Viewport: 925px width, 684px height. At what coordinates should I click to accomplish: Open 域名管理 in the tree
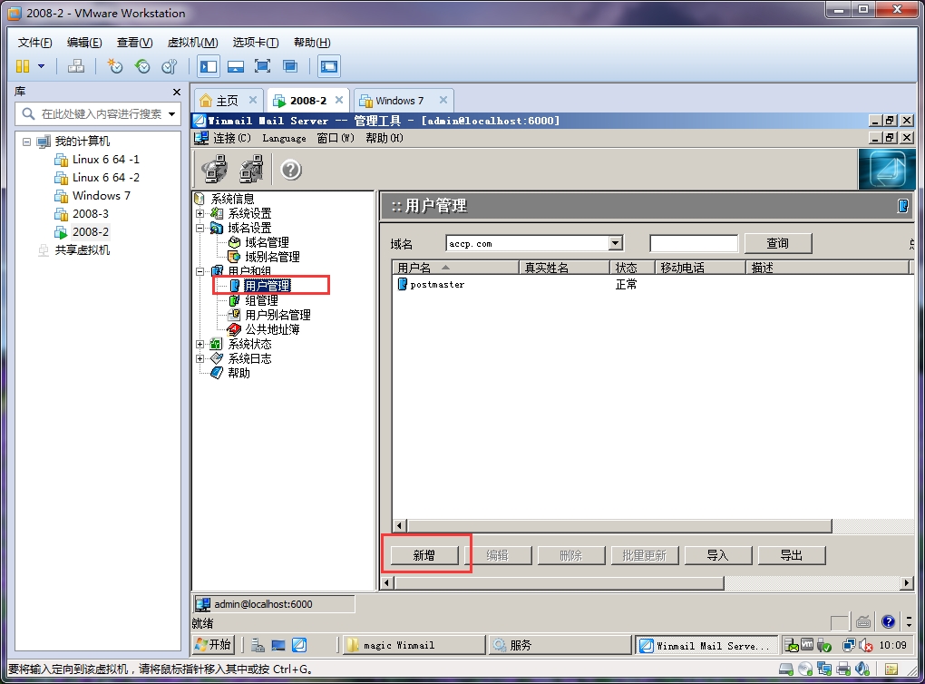click(x=267, y=242)
